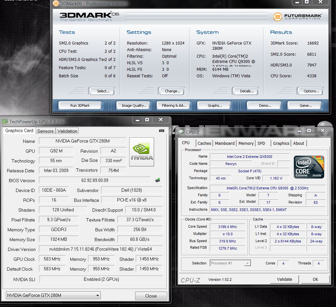Maximize the CPU-Z window
The height and width of the screenshot is (307, 336).
pyautogui.click(x=309, y=130)
